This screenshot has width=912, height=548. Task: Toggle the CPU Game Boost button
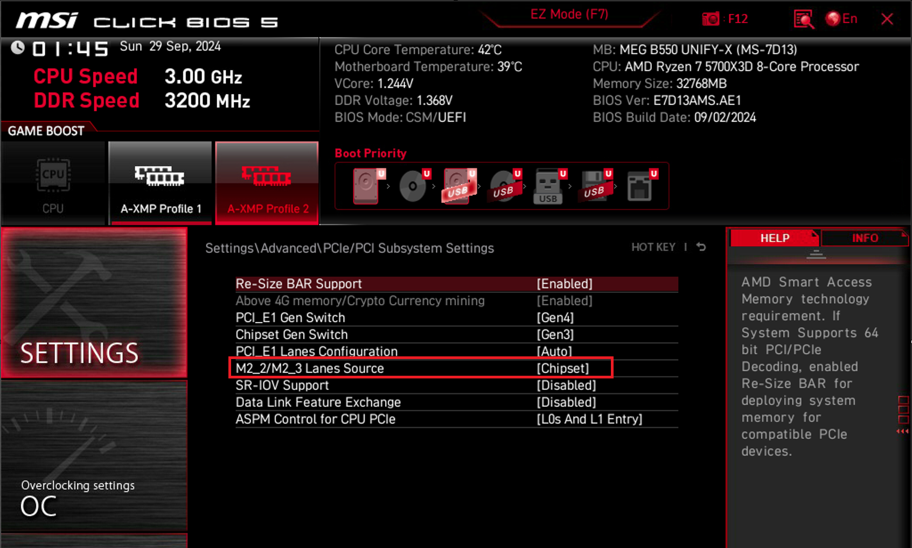53,182
